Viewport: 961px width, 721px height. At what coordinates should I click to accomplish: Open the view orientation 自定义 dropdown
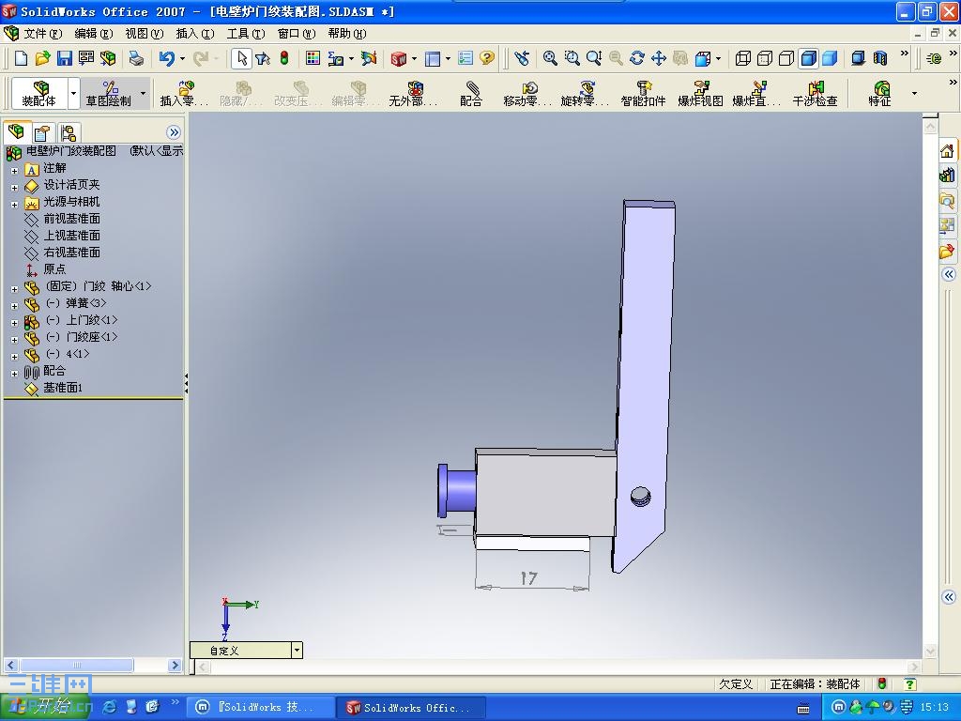297,650
